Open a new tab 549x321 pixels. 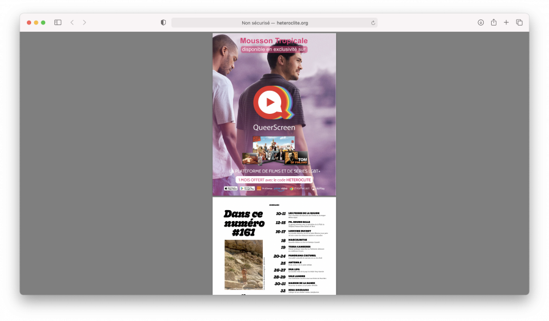click(x=506, y=23)
